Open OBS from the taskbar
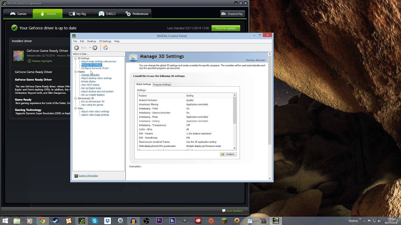Viewport: 401px width, 225px height. [x=146, y=221]
